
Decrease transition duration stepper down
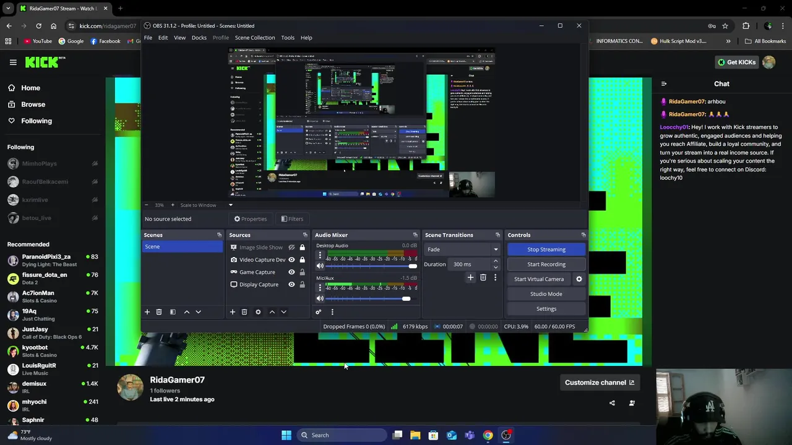[495, 267]
